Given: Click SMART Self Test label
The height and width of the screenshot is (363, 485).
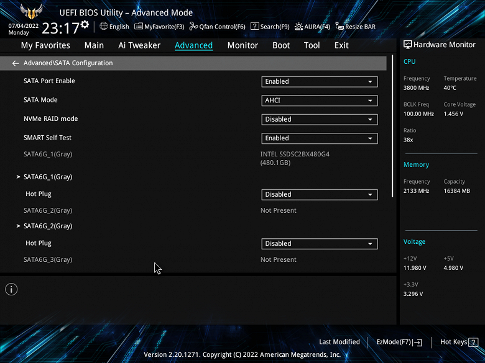Looking at the screenshot, I should coord(47,138).
